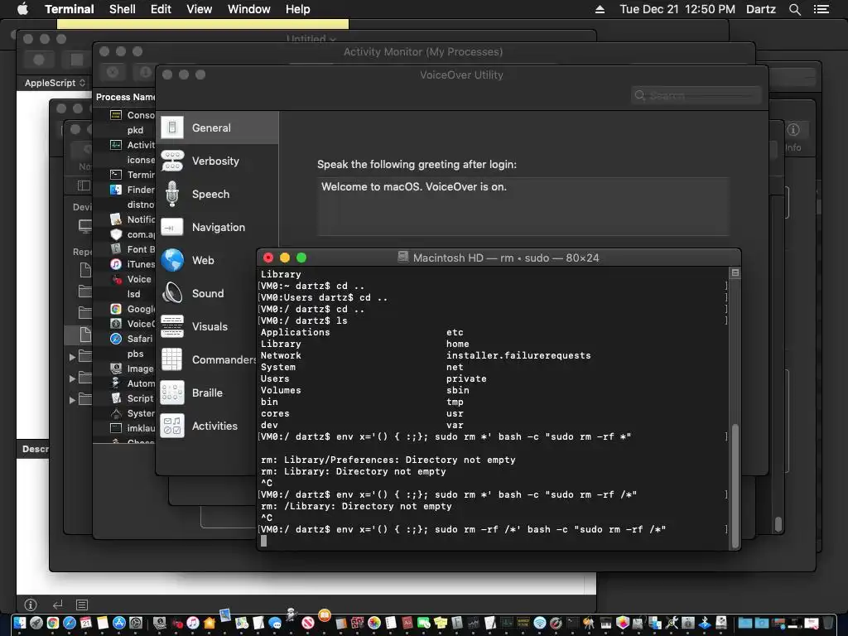The width and height of the screenshot is (848, 636).
Task: Open Notes icon in the Dock
Action: tap(103, 623)
